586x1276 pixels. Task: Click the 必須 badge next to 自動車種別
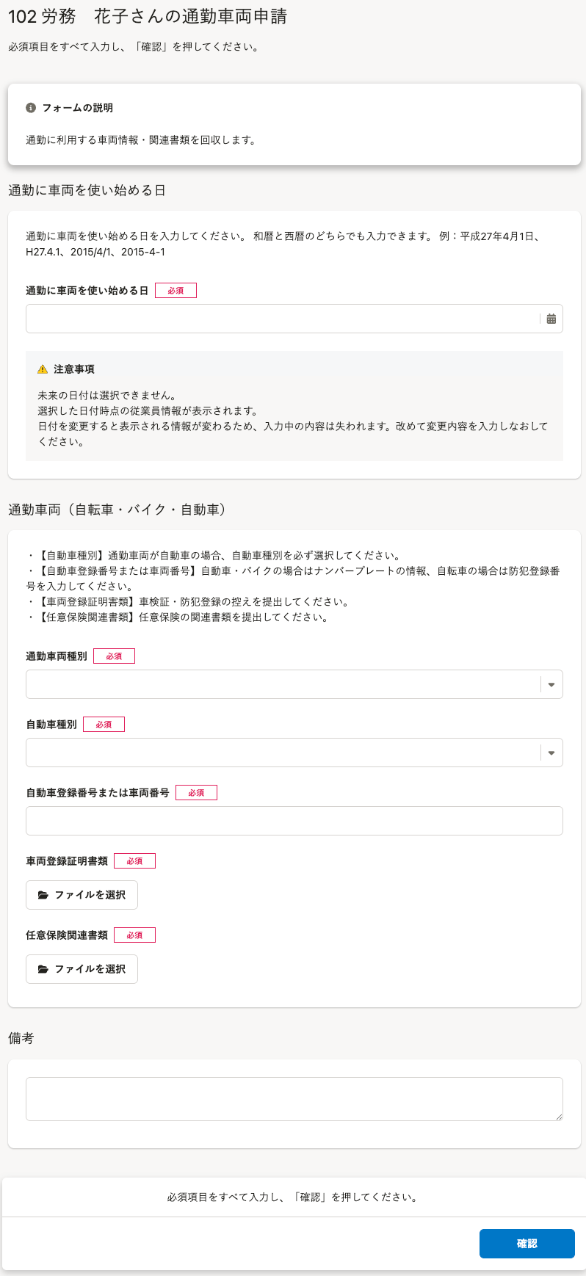point(104,725)
